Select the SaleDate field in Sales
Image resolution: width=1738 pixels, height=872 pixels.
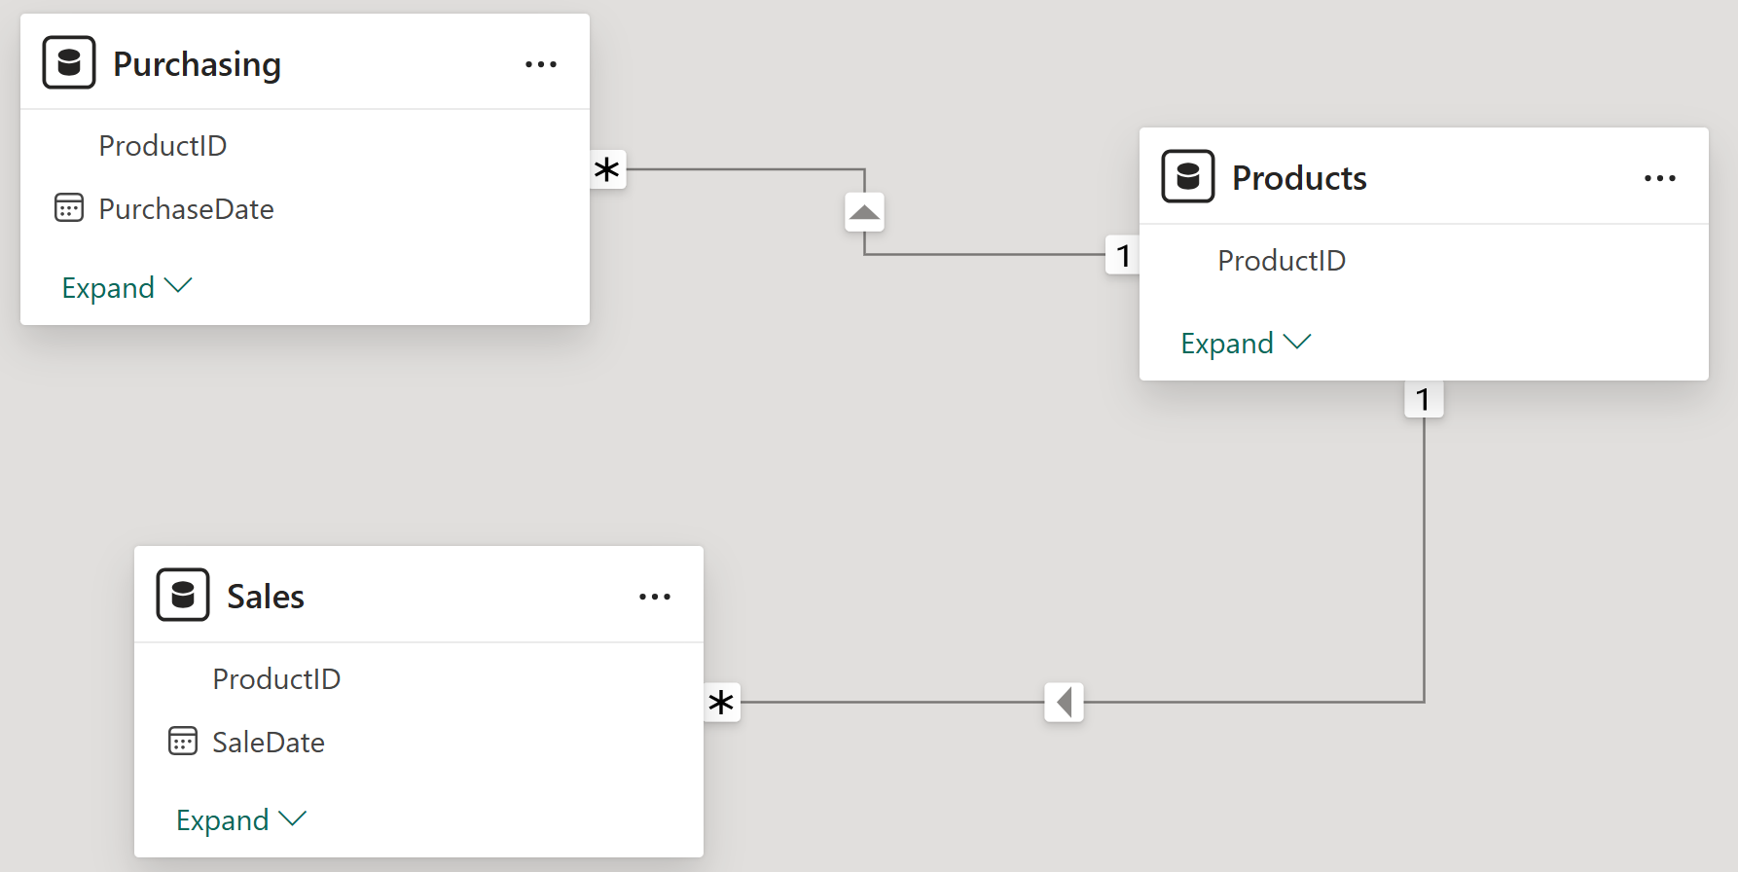(269, 743)
